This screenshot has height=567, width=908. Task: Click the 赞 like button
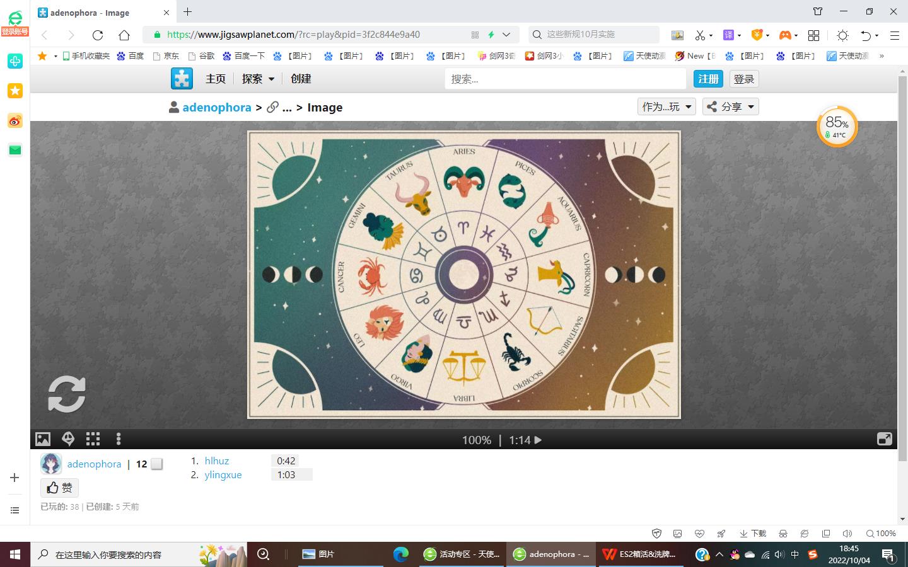pos(60,488)
